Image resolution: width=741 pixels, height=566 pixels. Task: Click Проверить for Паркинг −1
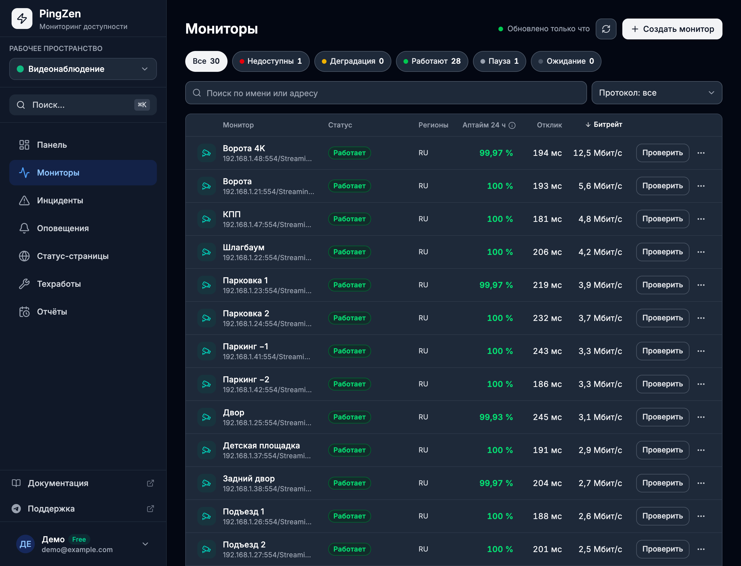coord(662,351)
